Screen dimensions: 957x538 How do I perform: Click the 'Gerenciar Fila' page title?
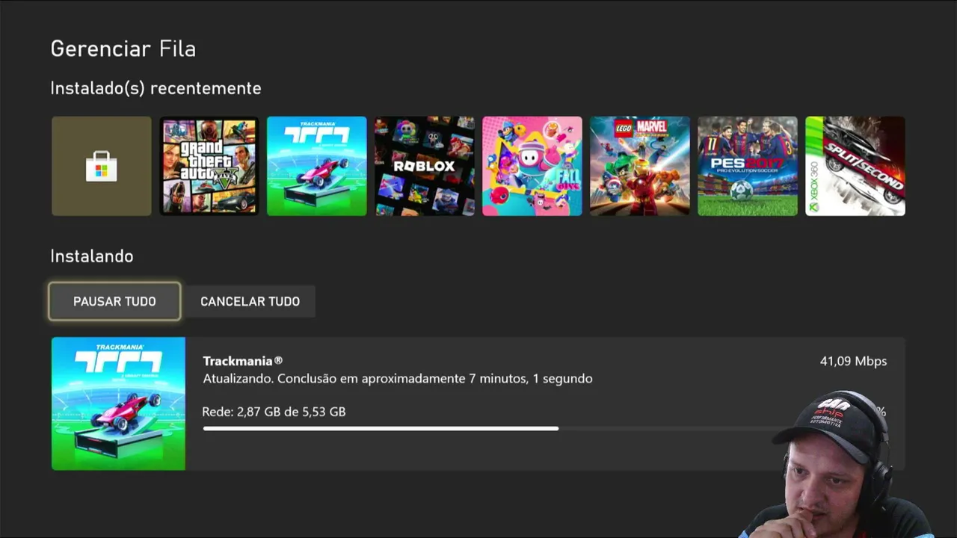123,49
